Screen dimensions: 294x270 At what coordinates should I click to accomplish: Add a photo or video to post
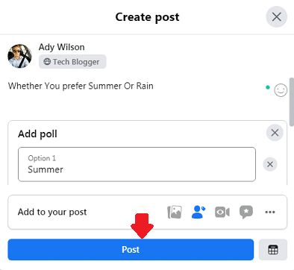(x=175, y=212)
